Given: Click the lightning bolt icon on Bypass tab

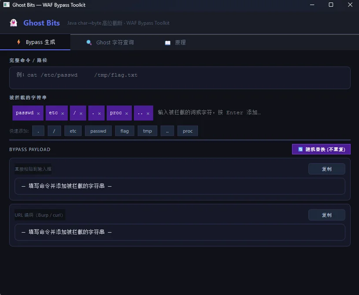Looking at the screenshot, I should [x=19, y=42].
